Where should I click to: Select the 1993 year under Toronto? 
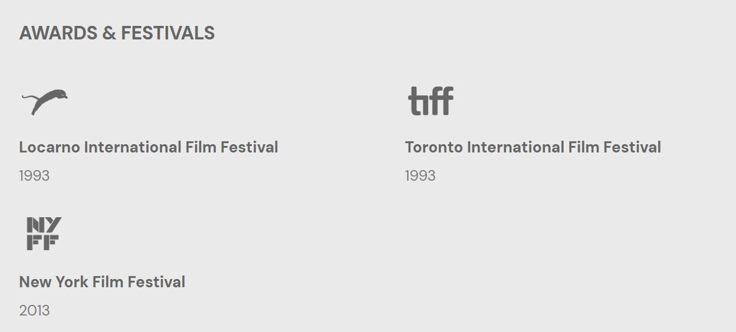[x=420, y=176]
